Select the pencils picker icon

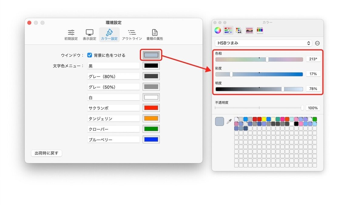260,30
